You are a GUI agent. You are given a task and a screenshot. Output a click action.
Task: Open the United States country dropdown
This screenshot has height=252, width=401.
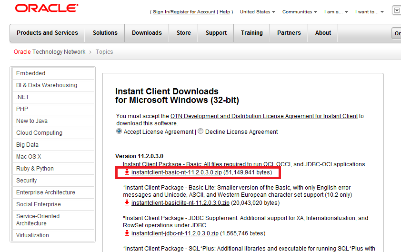[258, 12]
